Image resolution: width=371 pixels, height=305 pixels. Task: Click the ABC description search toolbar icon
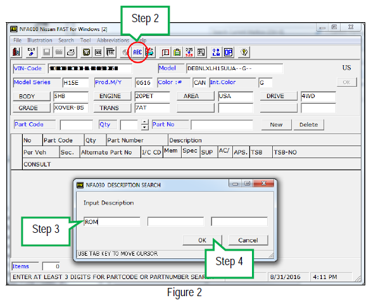[137, 52]
